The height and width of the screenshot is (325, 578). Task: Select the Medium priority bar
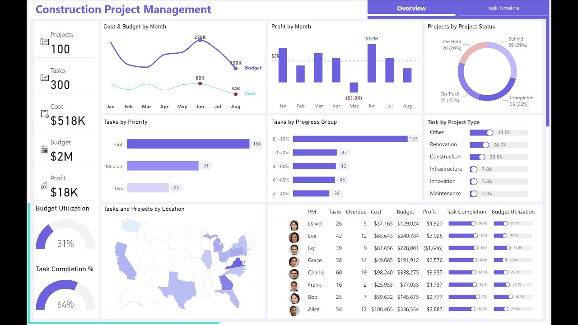pyautogui.click(x=163, y=166)
